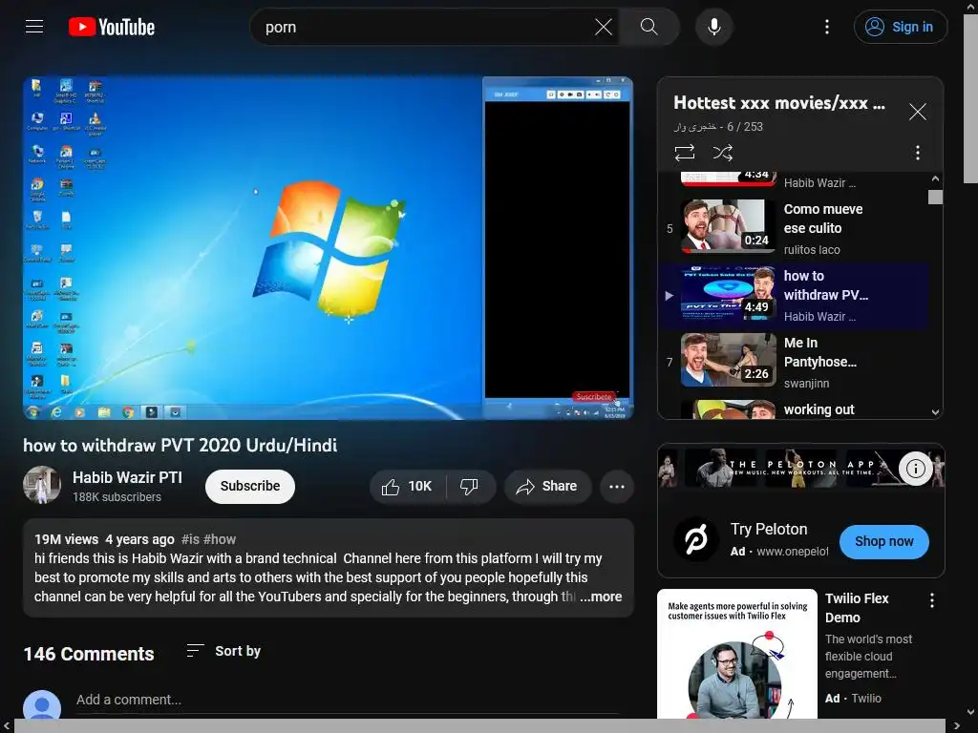Image resolution: width=978 pixels, height=733 pixels.
Task: Click Shop now on the Peloton ad
Action: tap(883, 542)
